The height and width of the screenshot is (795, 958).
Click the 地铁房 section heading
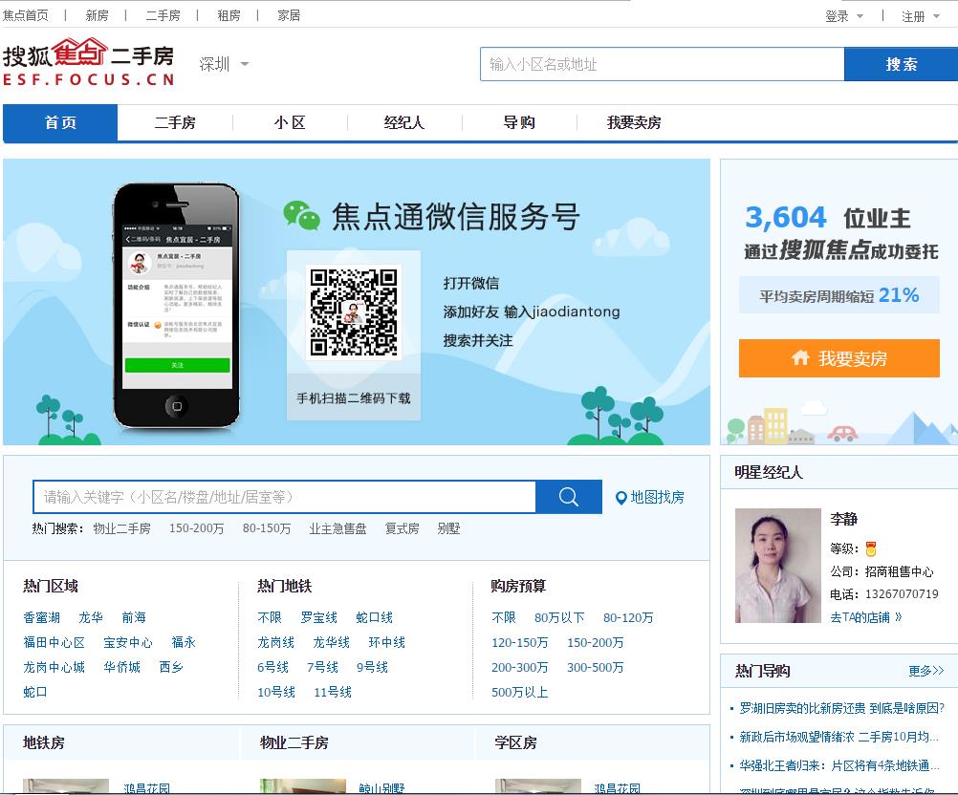pyautogui.click(x=44, y=742)
